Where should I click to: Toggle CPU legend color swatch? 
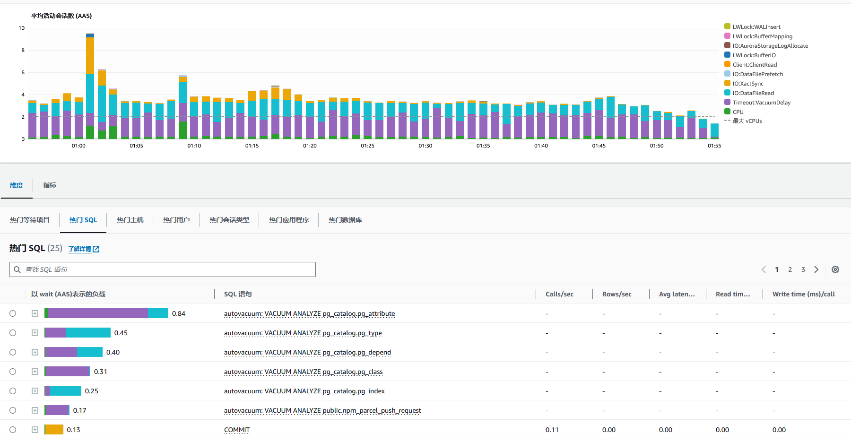click(x=728, y=112)
